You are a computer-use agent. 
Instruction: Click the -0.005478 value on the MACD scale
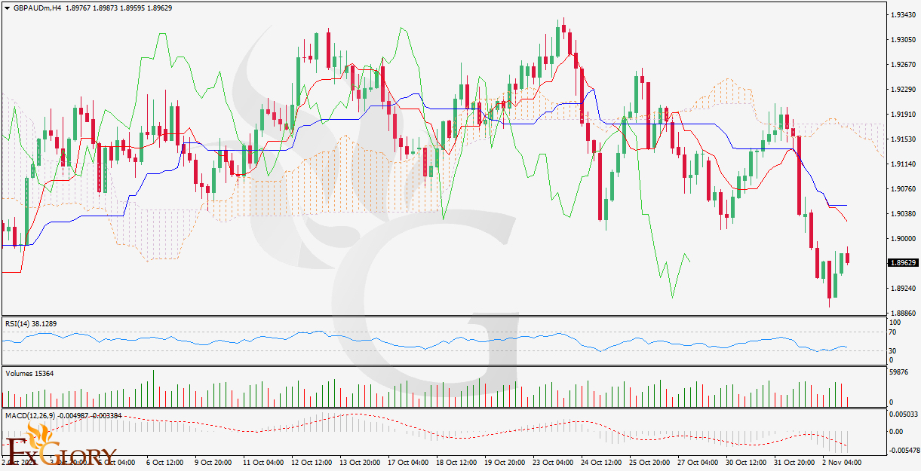(x=903, y=449)
